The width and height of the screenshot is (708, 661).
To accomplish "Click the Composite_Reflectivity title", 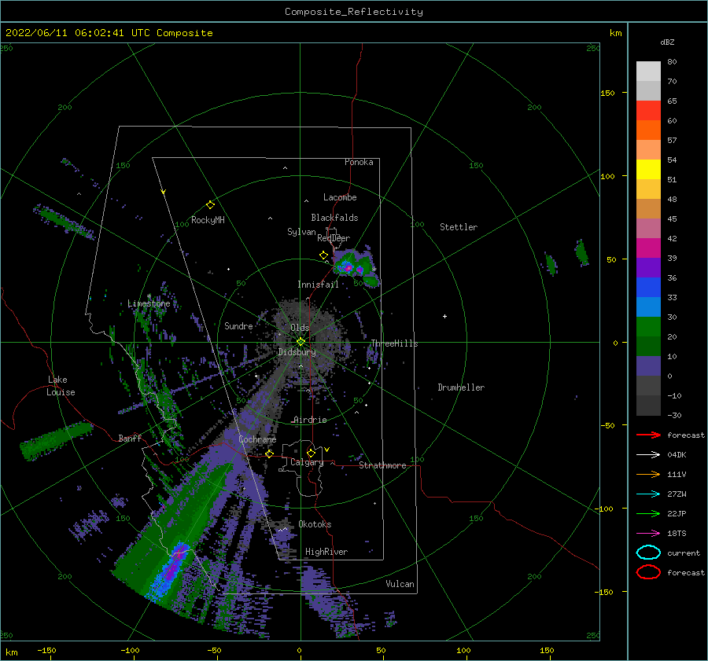I will coord(354,12).
